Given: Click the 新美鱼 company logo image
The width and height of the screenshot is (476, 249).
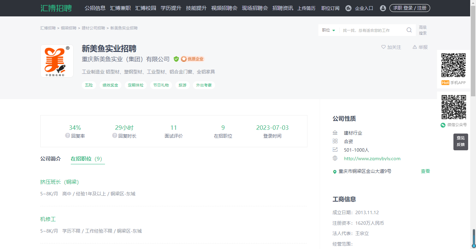Looking at the screenshot, I should click(x=57, y=61).
